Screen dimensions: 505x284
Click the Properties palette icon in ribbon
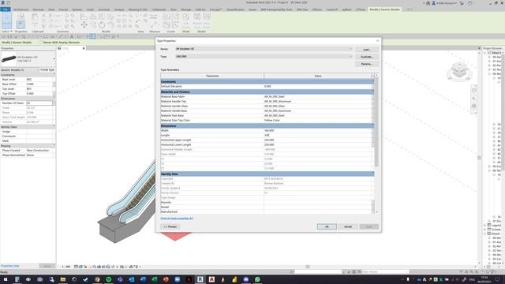pyautogui.click(x=21, y=24)
